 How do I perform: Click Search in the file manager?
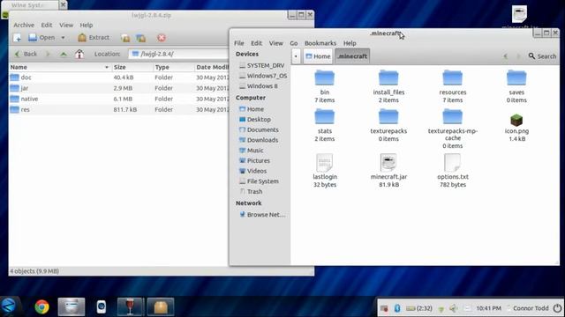542,56
